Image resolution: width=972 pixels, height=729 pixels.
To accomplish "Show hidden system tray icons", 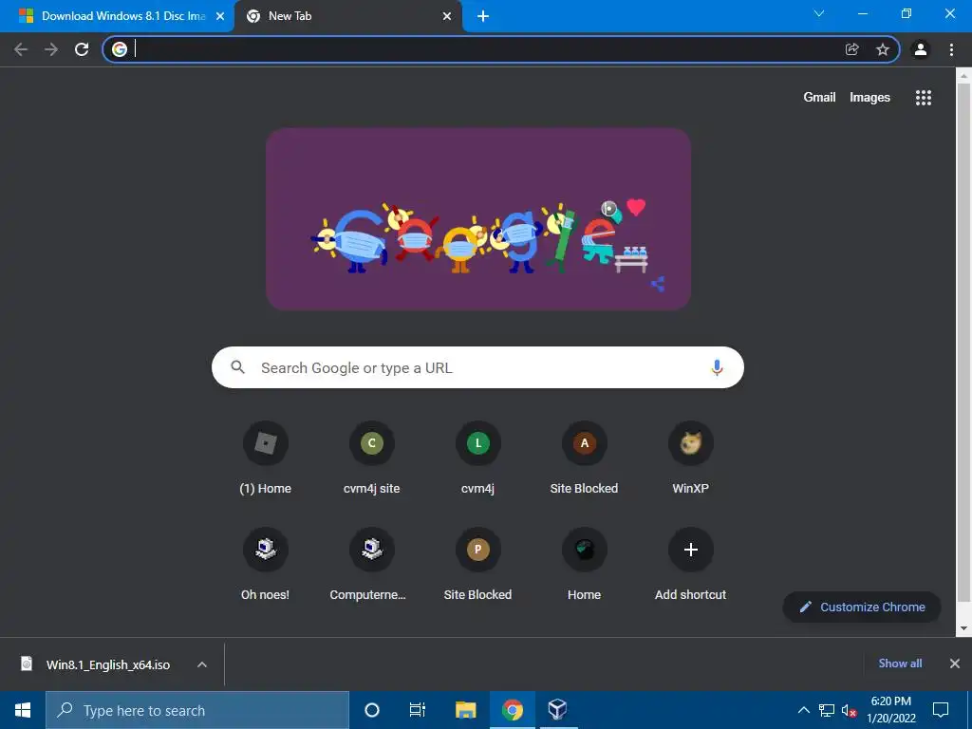I will (x=803, y=710).
